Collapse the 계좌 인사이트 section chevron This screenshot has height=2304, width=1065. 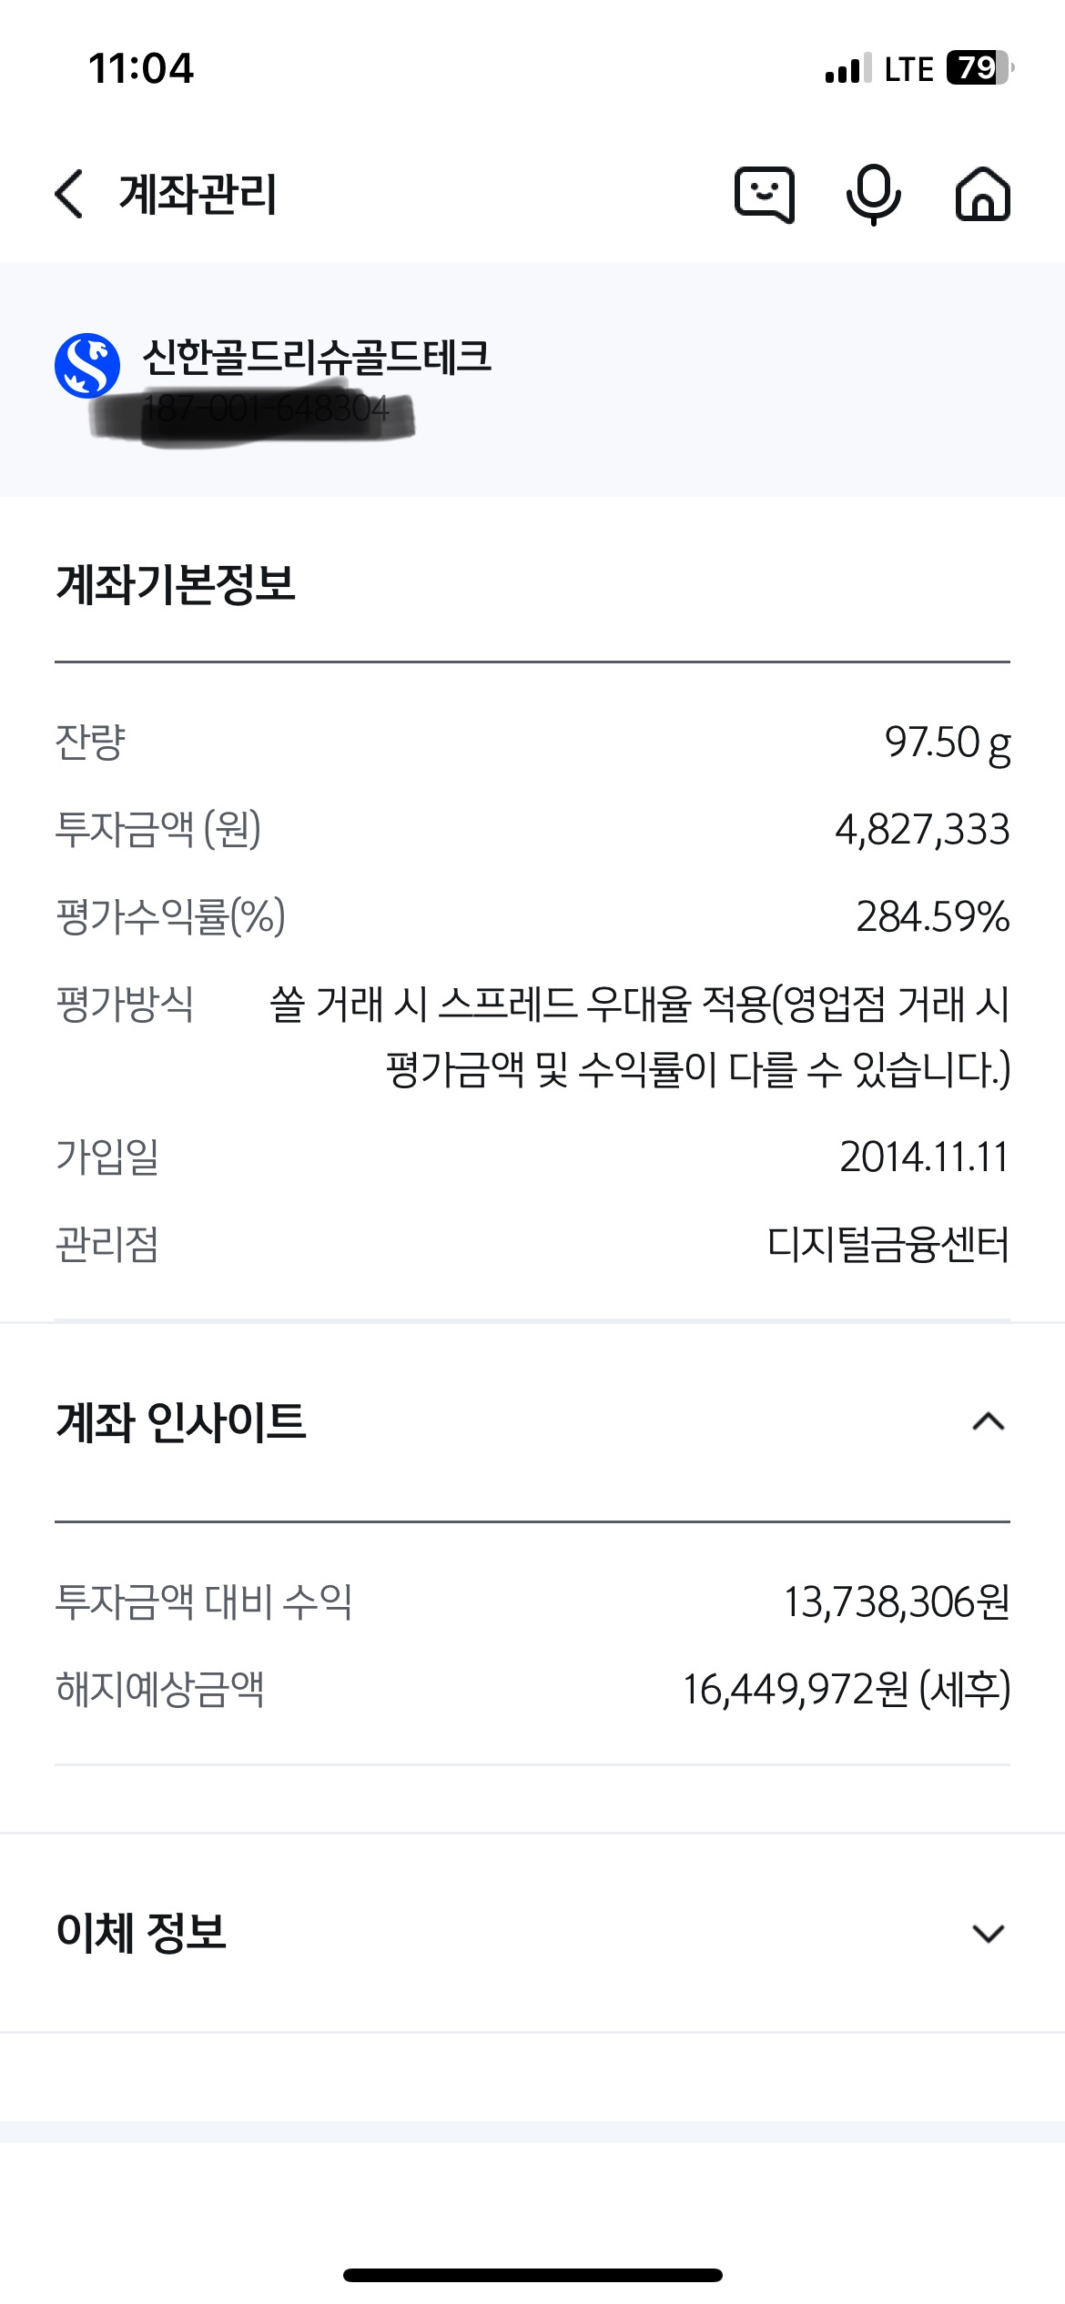click(989, 1421)
